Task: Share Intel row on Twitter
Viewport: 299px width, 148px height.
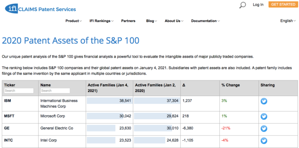Action: 264,141
